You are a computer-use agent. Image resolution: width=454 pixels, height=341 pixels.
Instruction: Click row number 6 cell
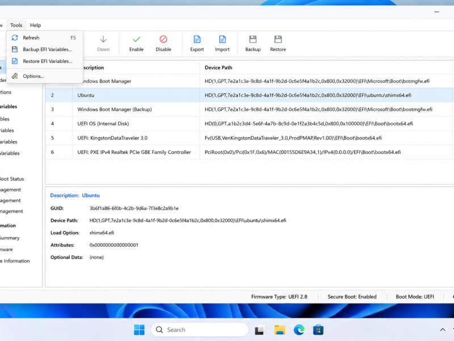59,152
